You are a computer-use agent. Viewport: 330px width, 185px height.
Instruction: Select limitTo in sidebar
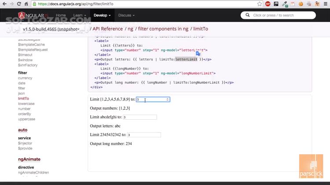click(23, 99)
